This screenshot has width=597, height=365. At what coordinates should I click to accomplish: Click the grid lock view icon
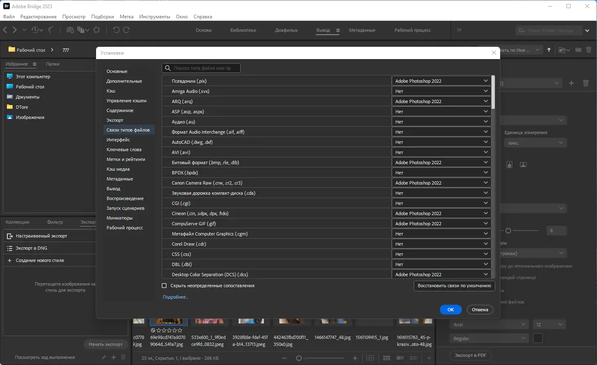pos(370,358)
